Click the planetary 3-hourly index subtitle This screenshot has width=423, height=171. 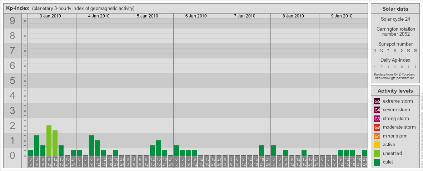(83, 9)
